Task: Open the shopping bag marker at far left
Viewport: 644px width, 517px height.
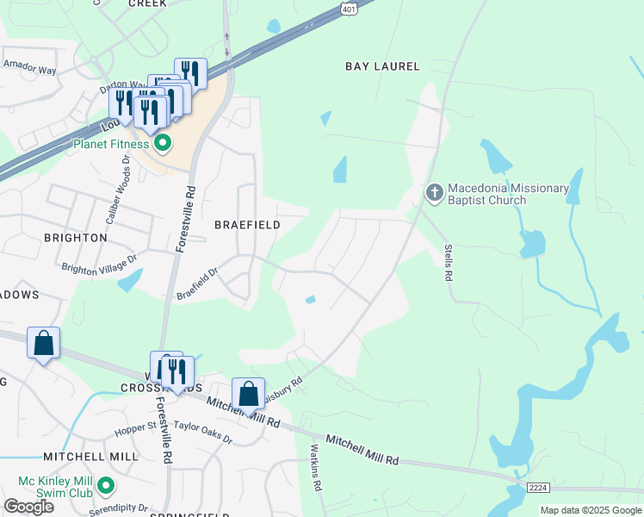Action: click(44, 346)
